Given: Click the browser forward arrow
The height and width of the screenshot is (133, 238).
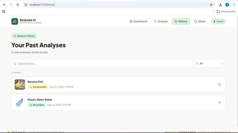Looking at the screenshot, I should (x=11, y=5).
